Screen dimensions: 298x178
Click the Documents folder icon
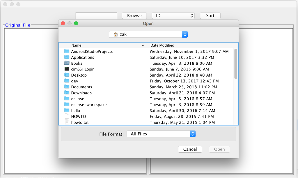click(67, 87)
